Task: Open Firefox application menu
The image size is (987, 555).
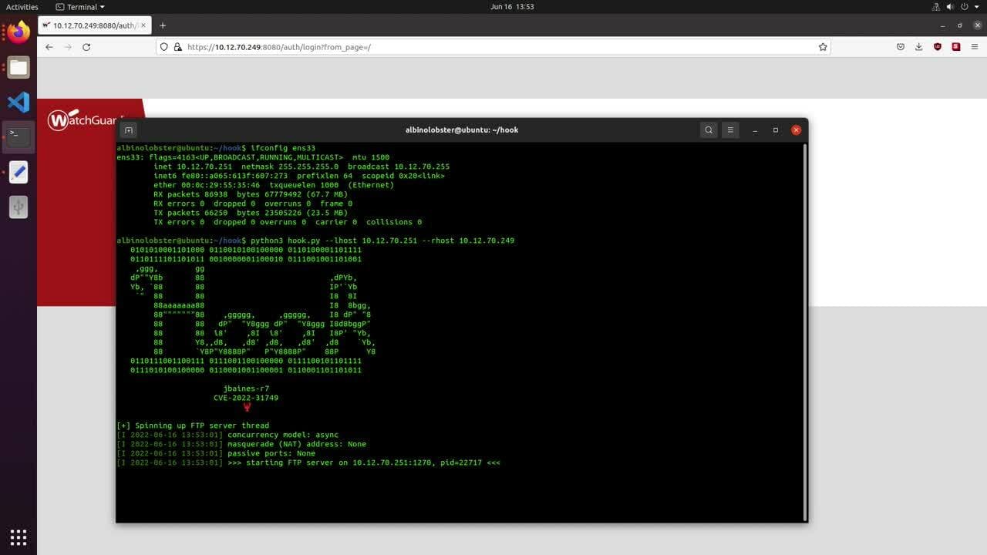Action: click(975, 47)
